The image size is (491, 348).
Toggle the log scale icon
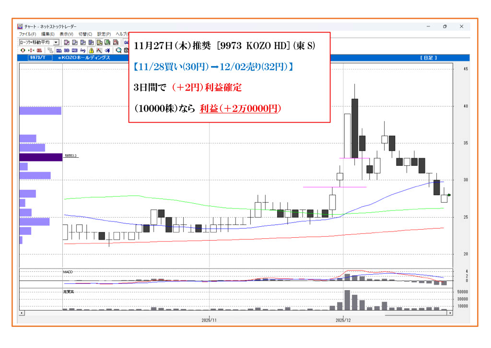point(83,50)
